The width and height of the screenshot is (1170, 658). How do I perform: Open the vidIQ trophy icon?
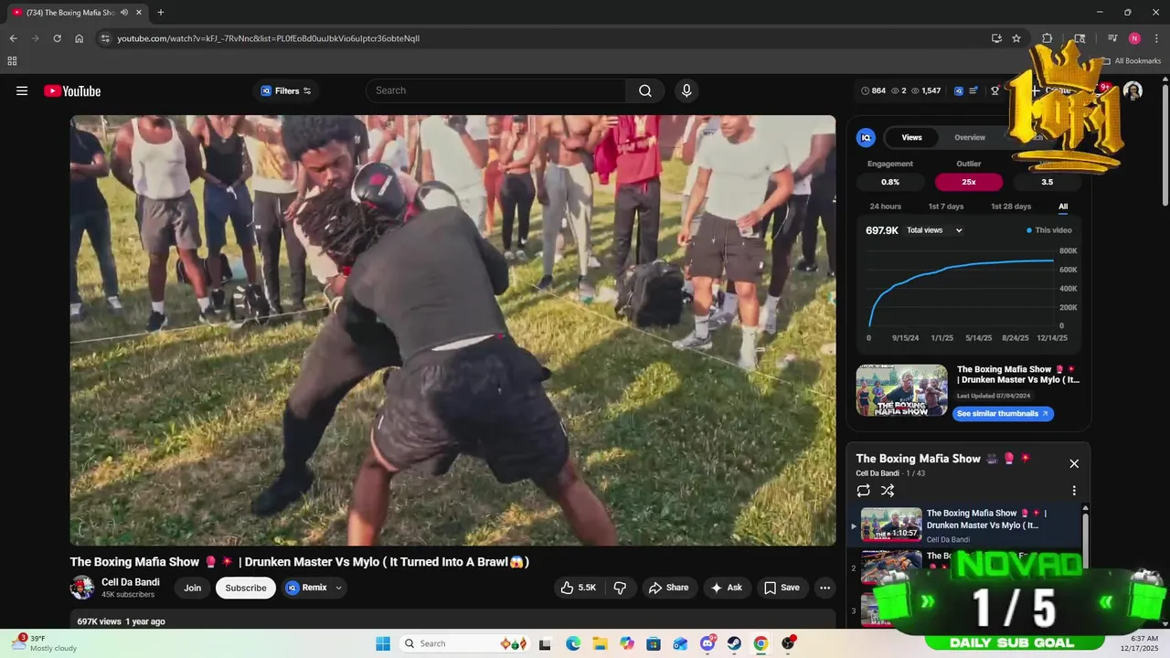[995, 90]
